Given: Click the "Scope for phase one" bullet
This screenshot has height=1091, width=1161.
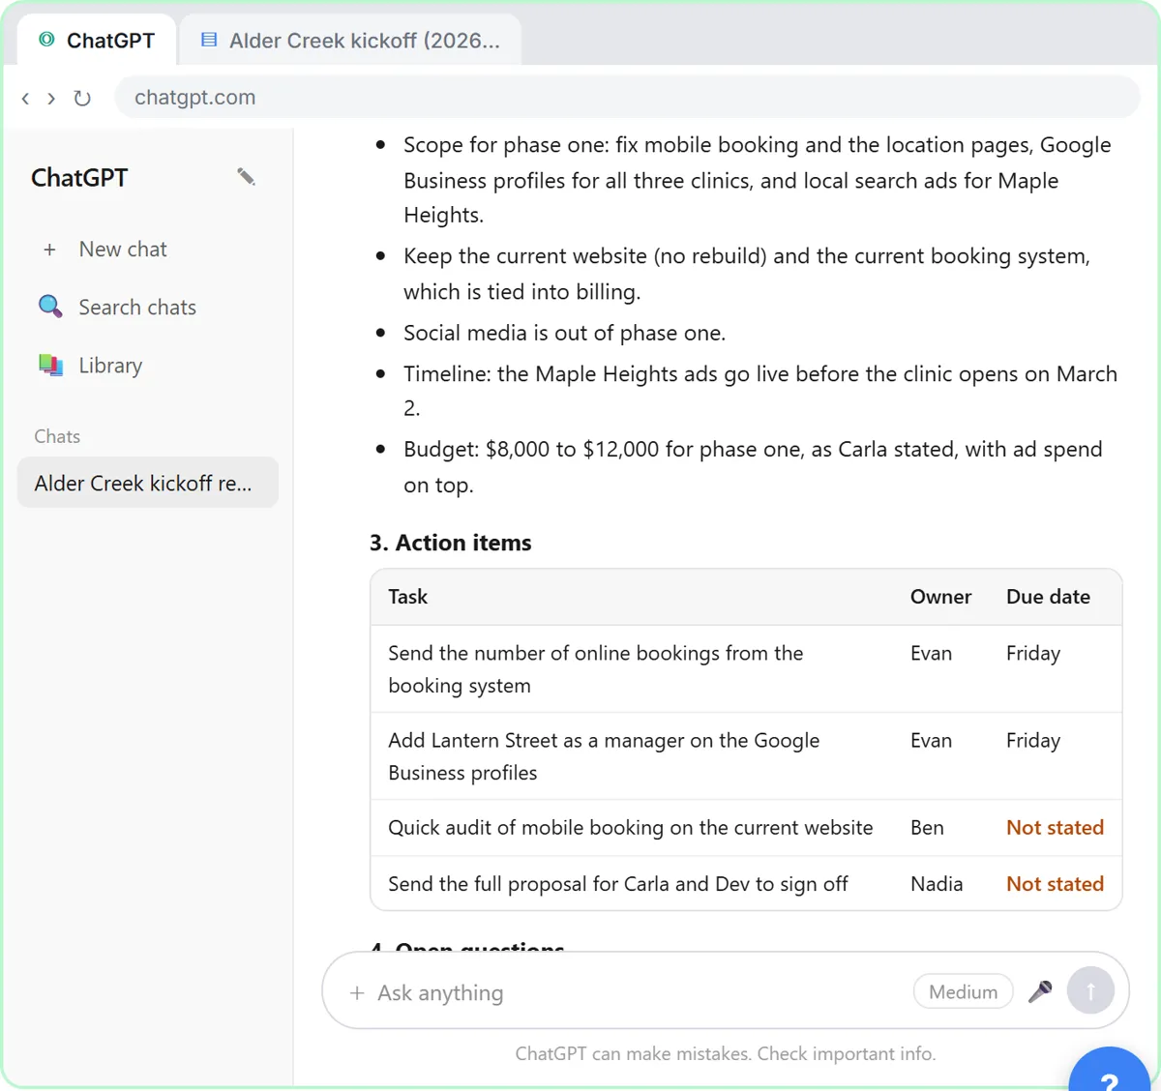Looking at the screenshot, I should (757, 180).
